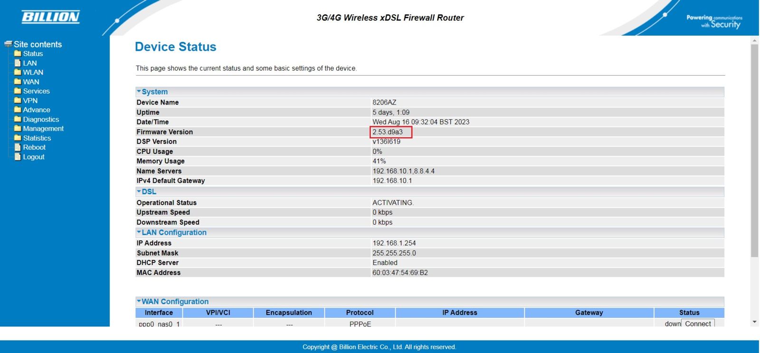Click the Billion logo in header
The image size is (760, 353).
click(x=50, y=17)
